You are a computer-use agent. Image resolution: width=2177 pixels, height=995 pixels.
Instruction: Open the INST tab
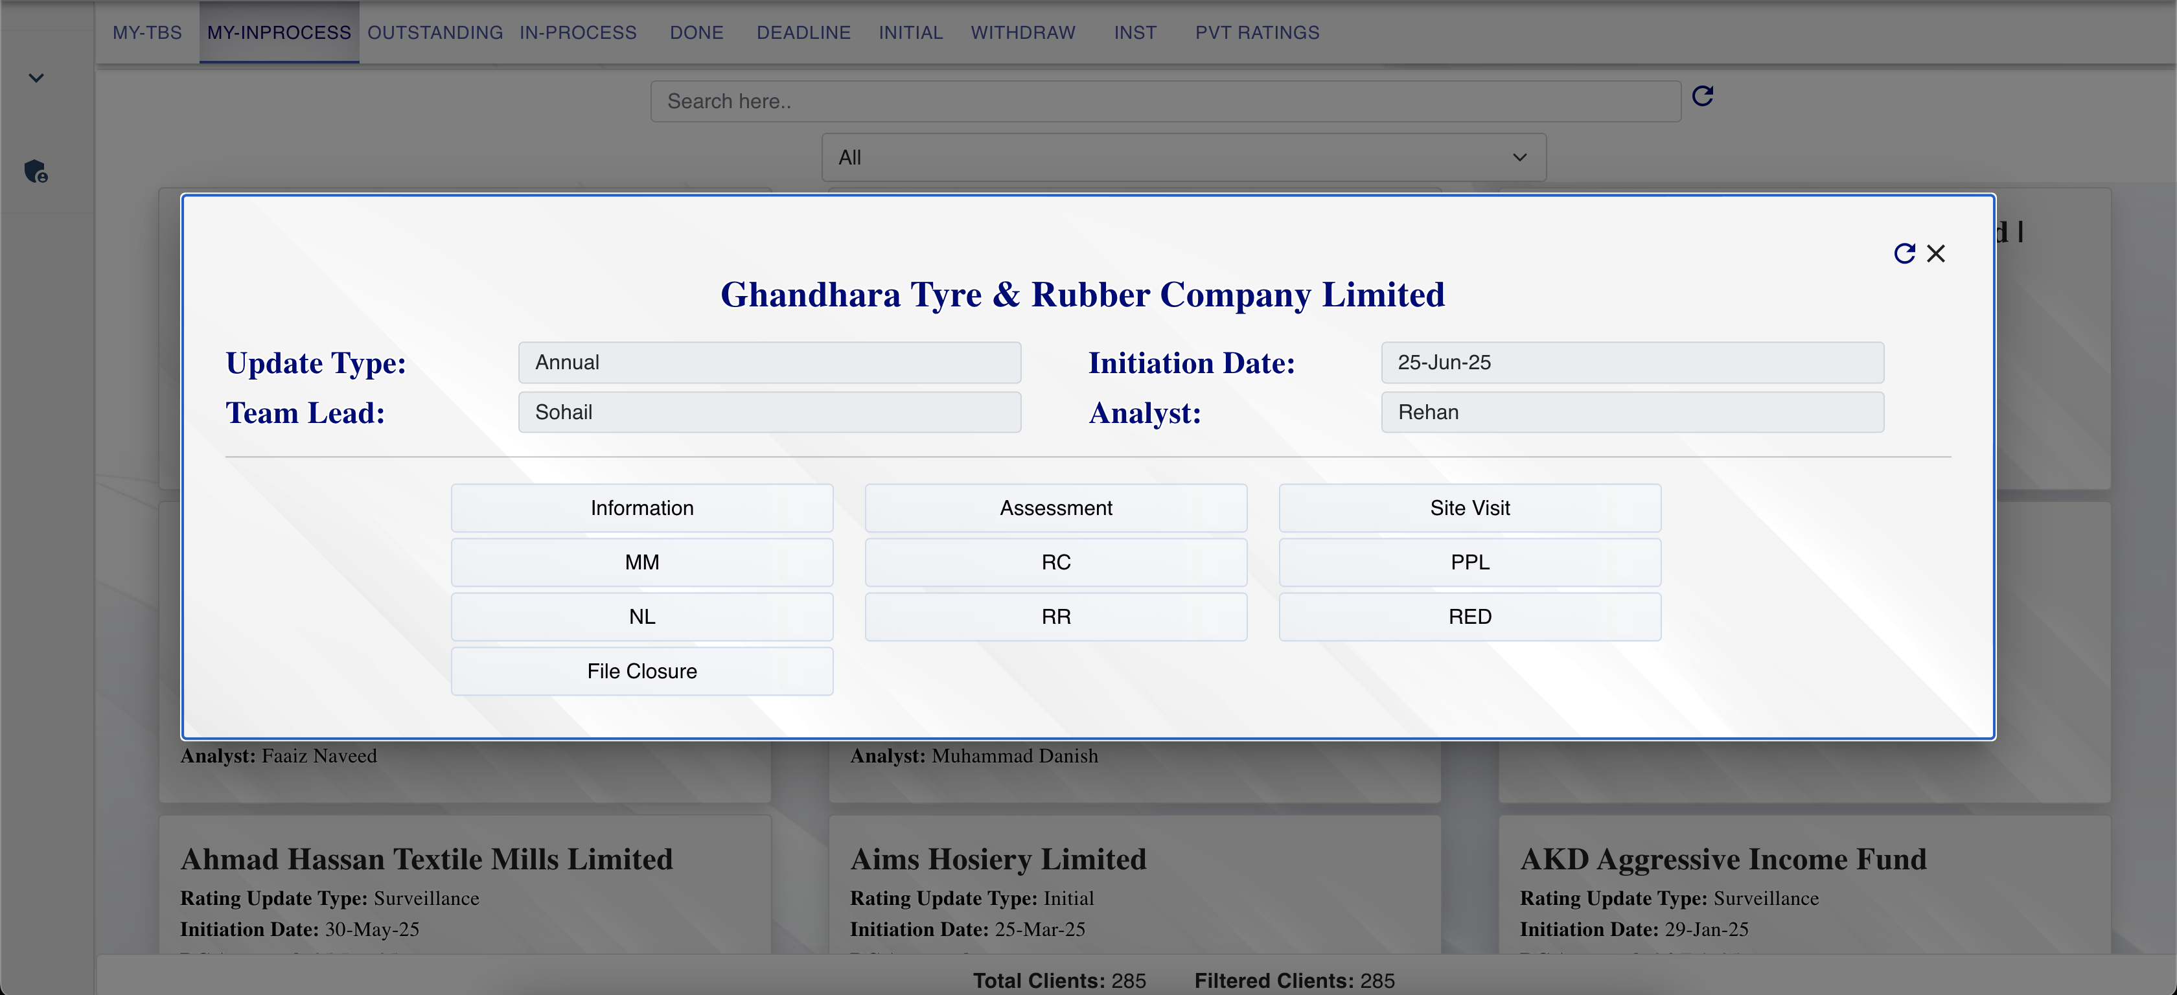click(x=1134, y=32)
